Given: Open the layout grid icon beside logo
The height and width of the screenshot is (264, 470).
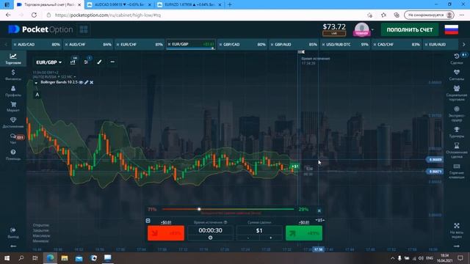Looking at the screenshot, I should (84, 29).
